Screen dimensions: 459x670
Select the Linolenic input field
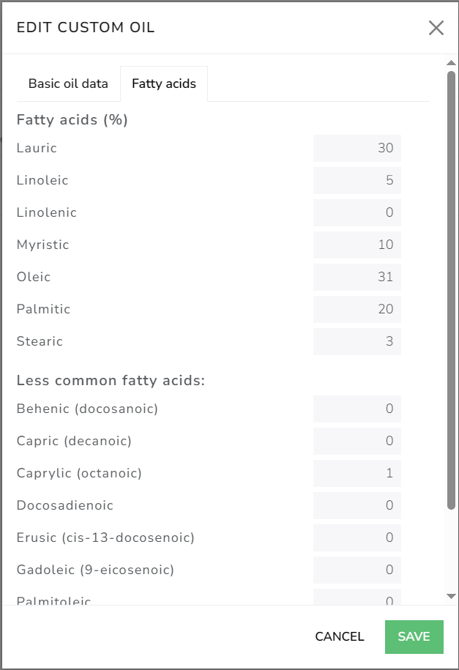pos(357,212)
